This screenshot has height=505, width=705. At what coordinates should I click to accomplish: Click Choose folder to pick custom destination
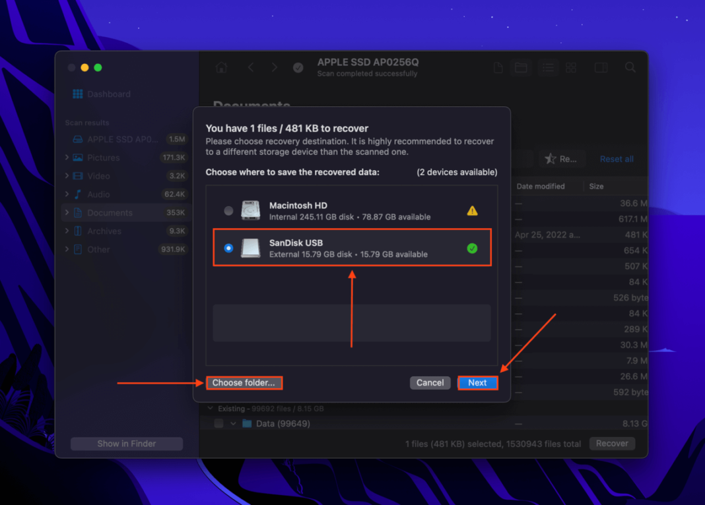pos(244,382)
